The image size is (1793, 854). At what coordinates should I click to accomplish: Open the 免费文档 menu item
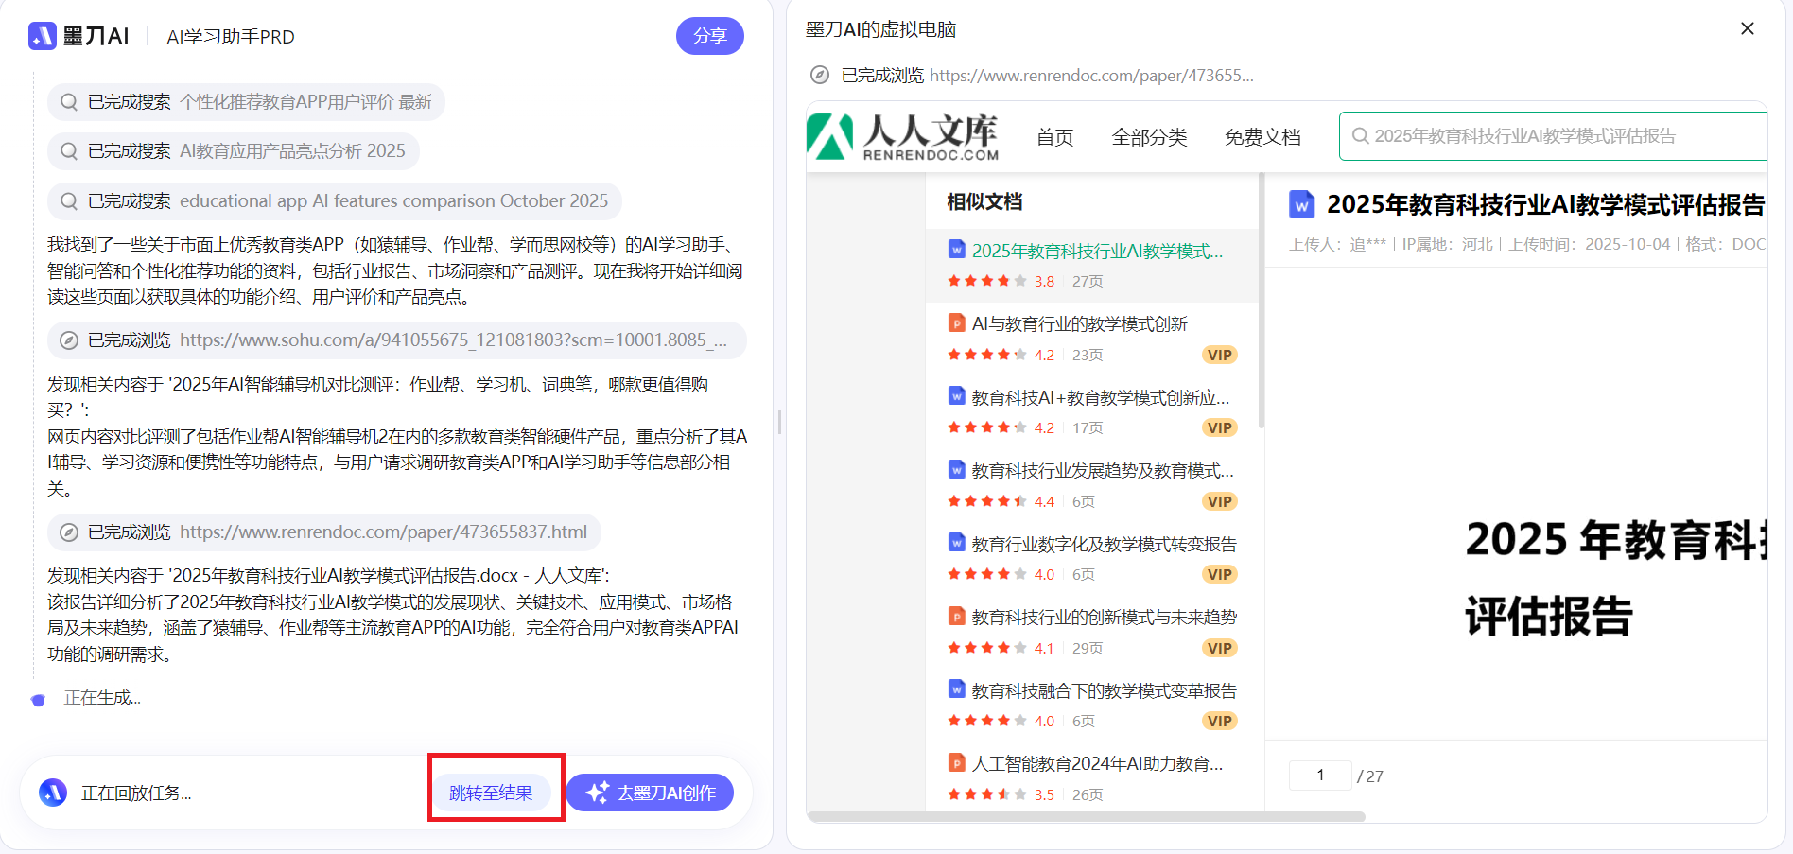pos(1262,137)
